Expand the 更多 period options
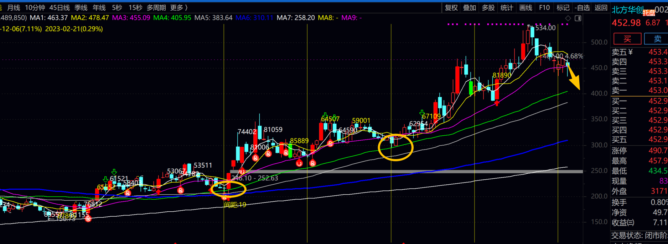 pyautogui.click(x=179, y=8)
